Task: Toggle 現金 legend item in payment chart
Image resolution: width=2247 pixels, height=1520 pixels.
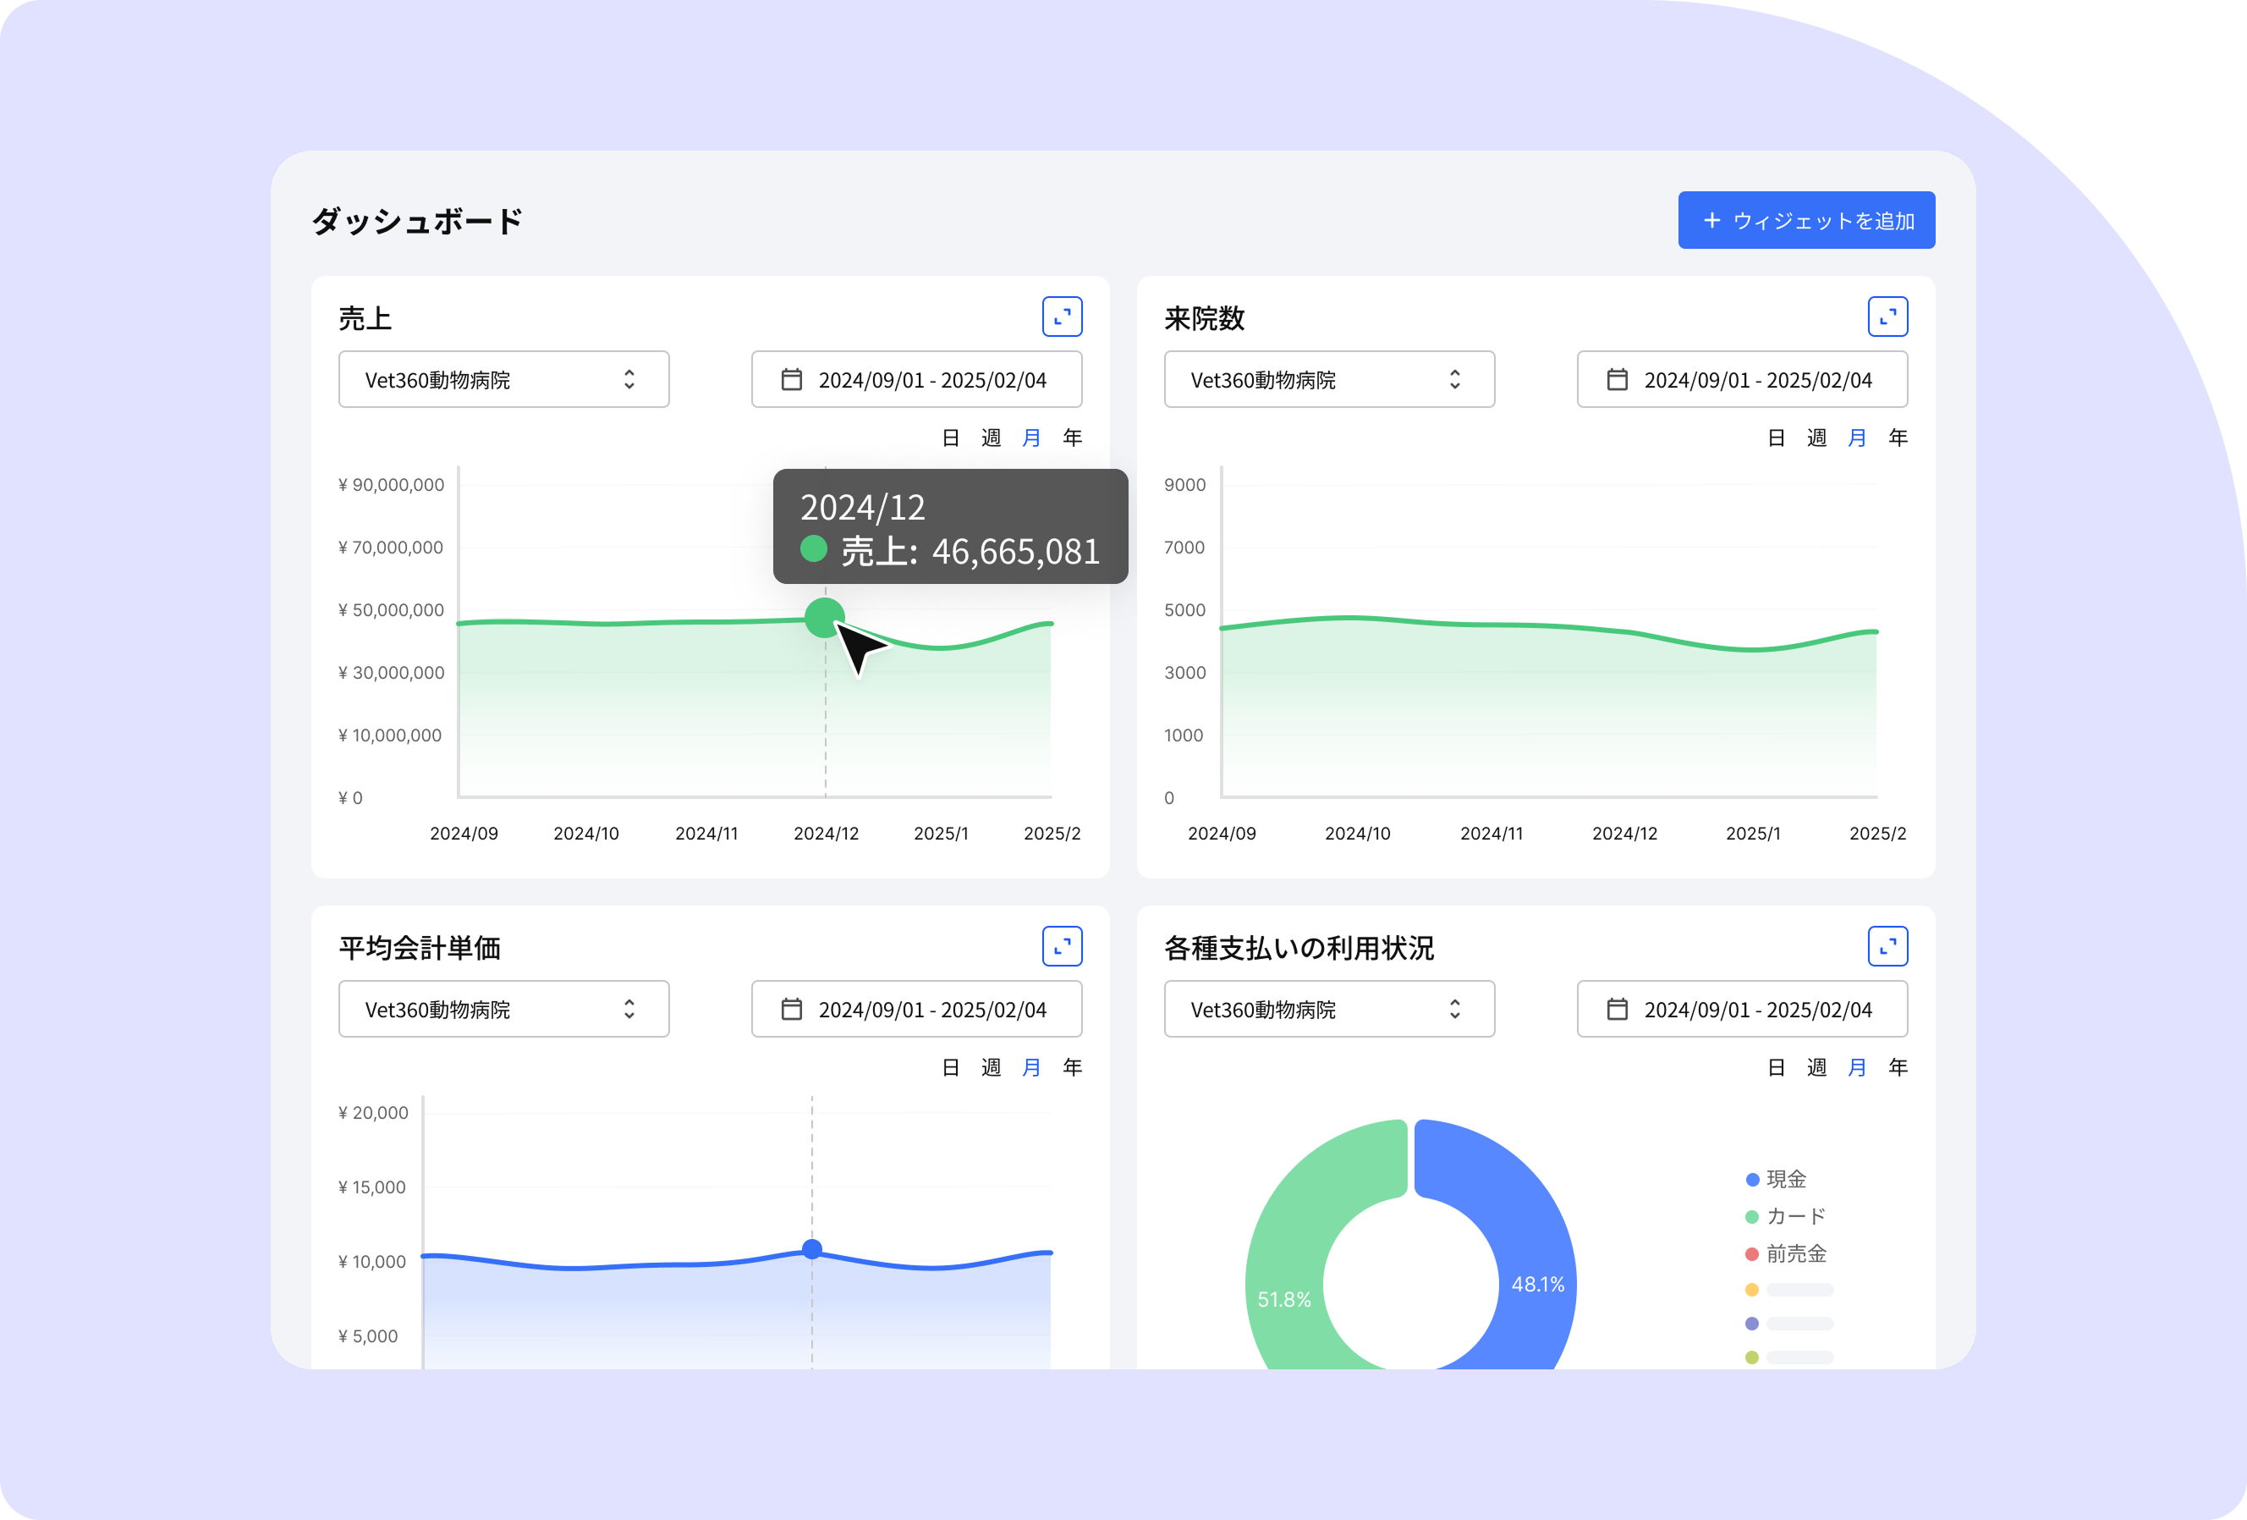Action: pos(1776,1179)
